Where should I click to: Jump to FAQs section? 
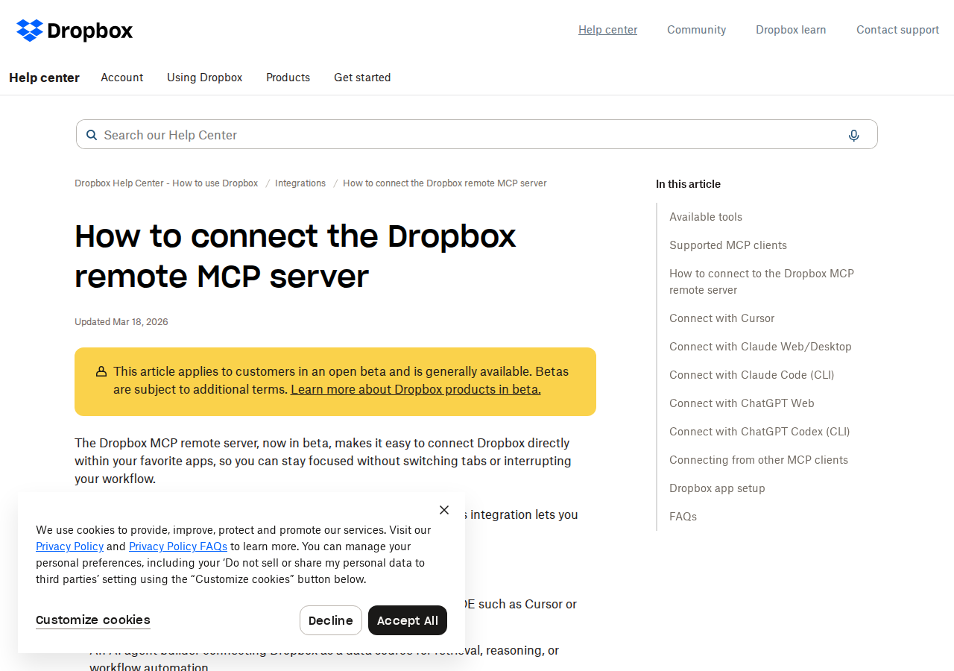tap(683, 517)
